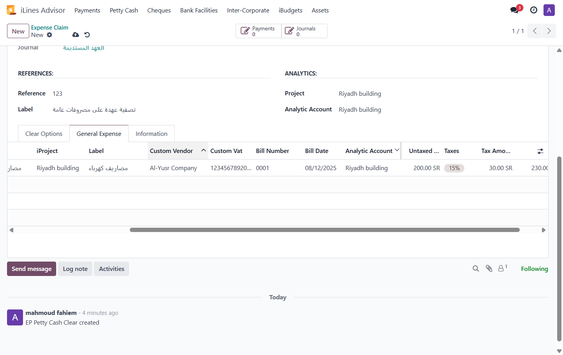
Task: Select General Expense tab
Action: [x=99, y=134]
